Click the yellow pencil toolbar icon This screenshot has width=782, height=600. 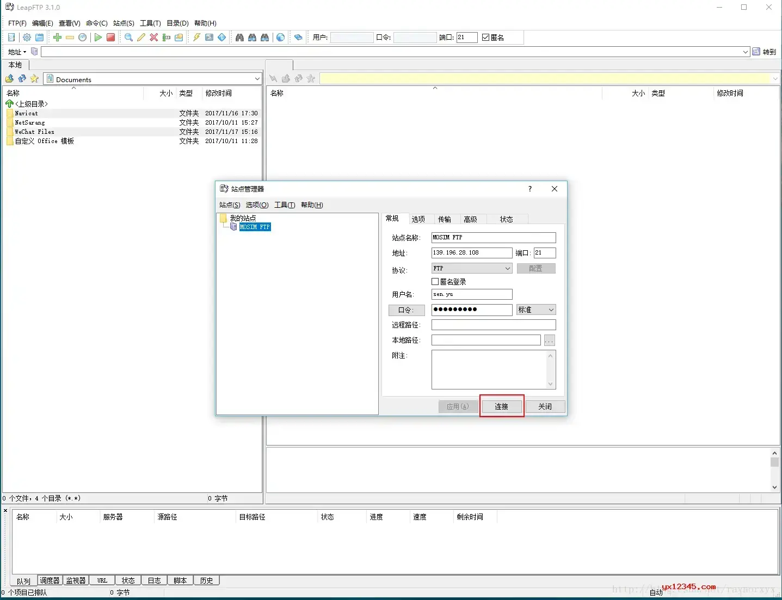click(x=141, y=38)
